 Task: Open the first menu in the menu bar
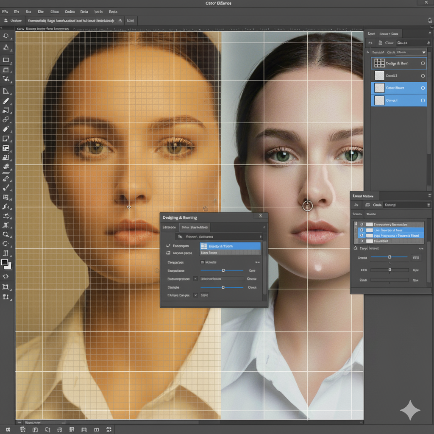tap(5, 12)
